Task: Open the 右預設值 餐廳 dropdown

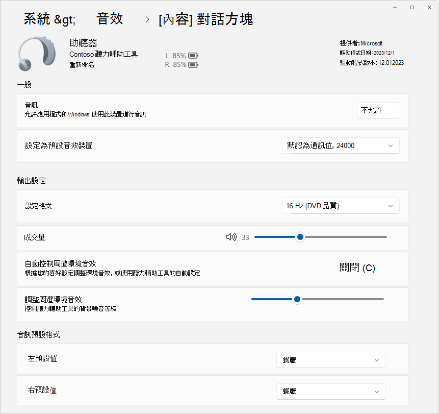Action: coord(331,392)
